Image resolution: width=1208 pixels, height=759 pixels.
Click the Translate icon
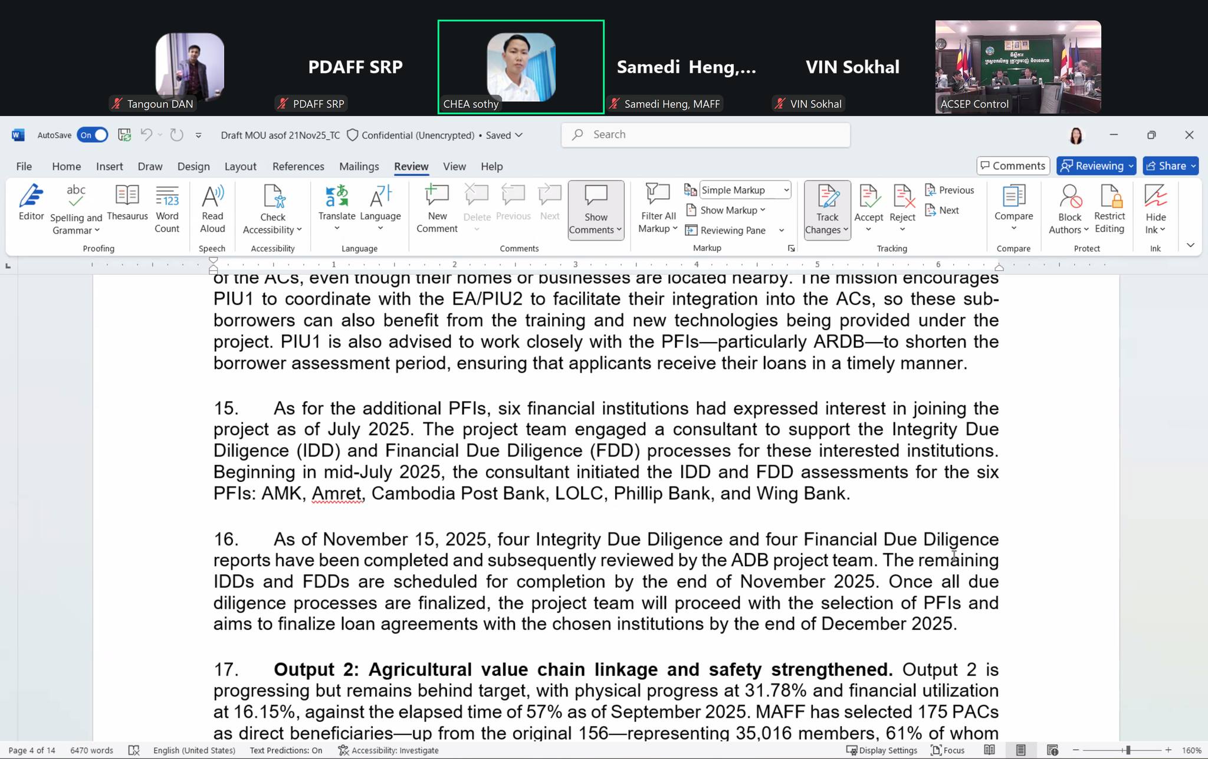click(337, 203)
